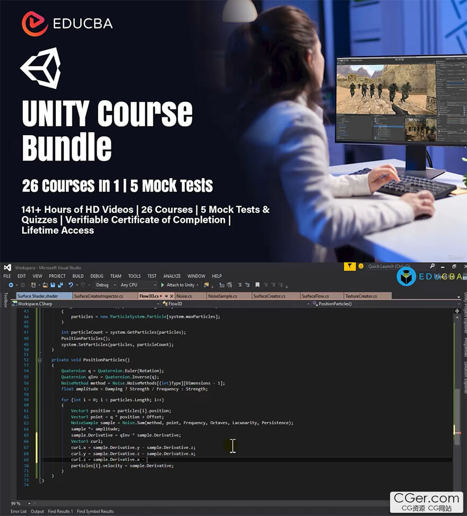Click the feedback smiley icon

361,266
